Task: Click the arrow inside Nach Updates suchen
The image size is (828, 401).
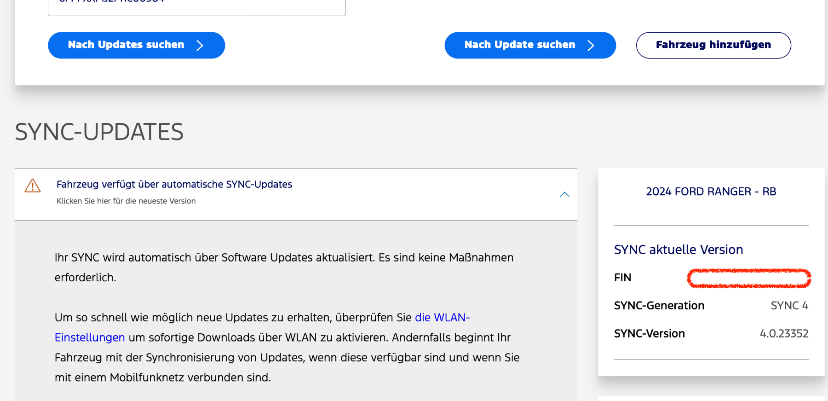Action: (x=200, y=45)
